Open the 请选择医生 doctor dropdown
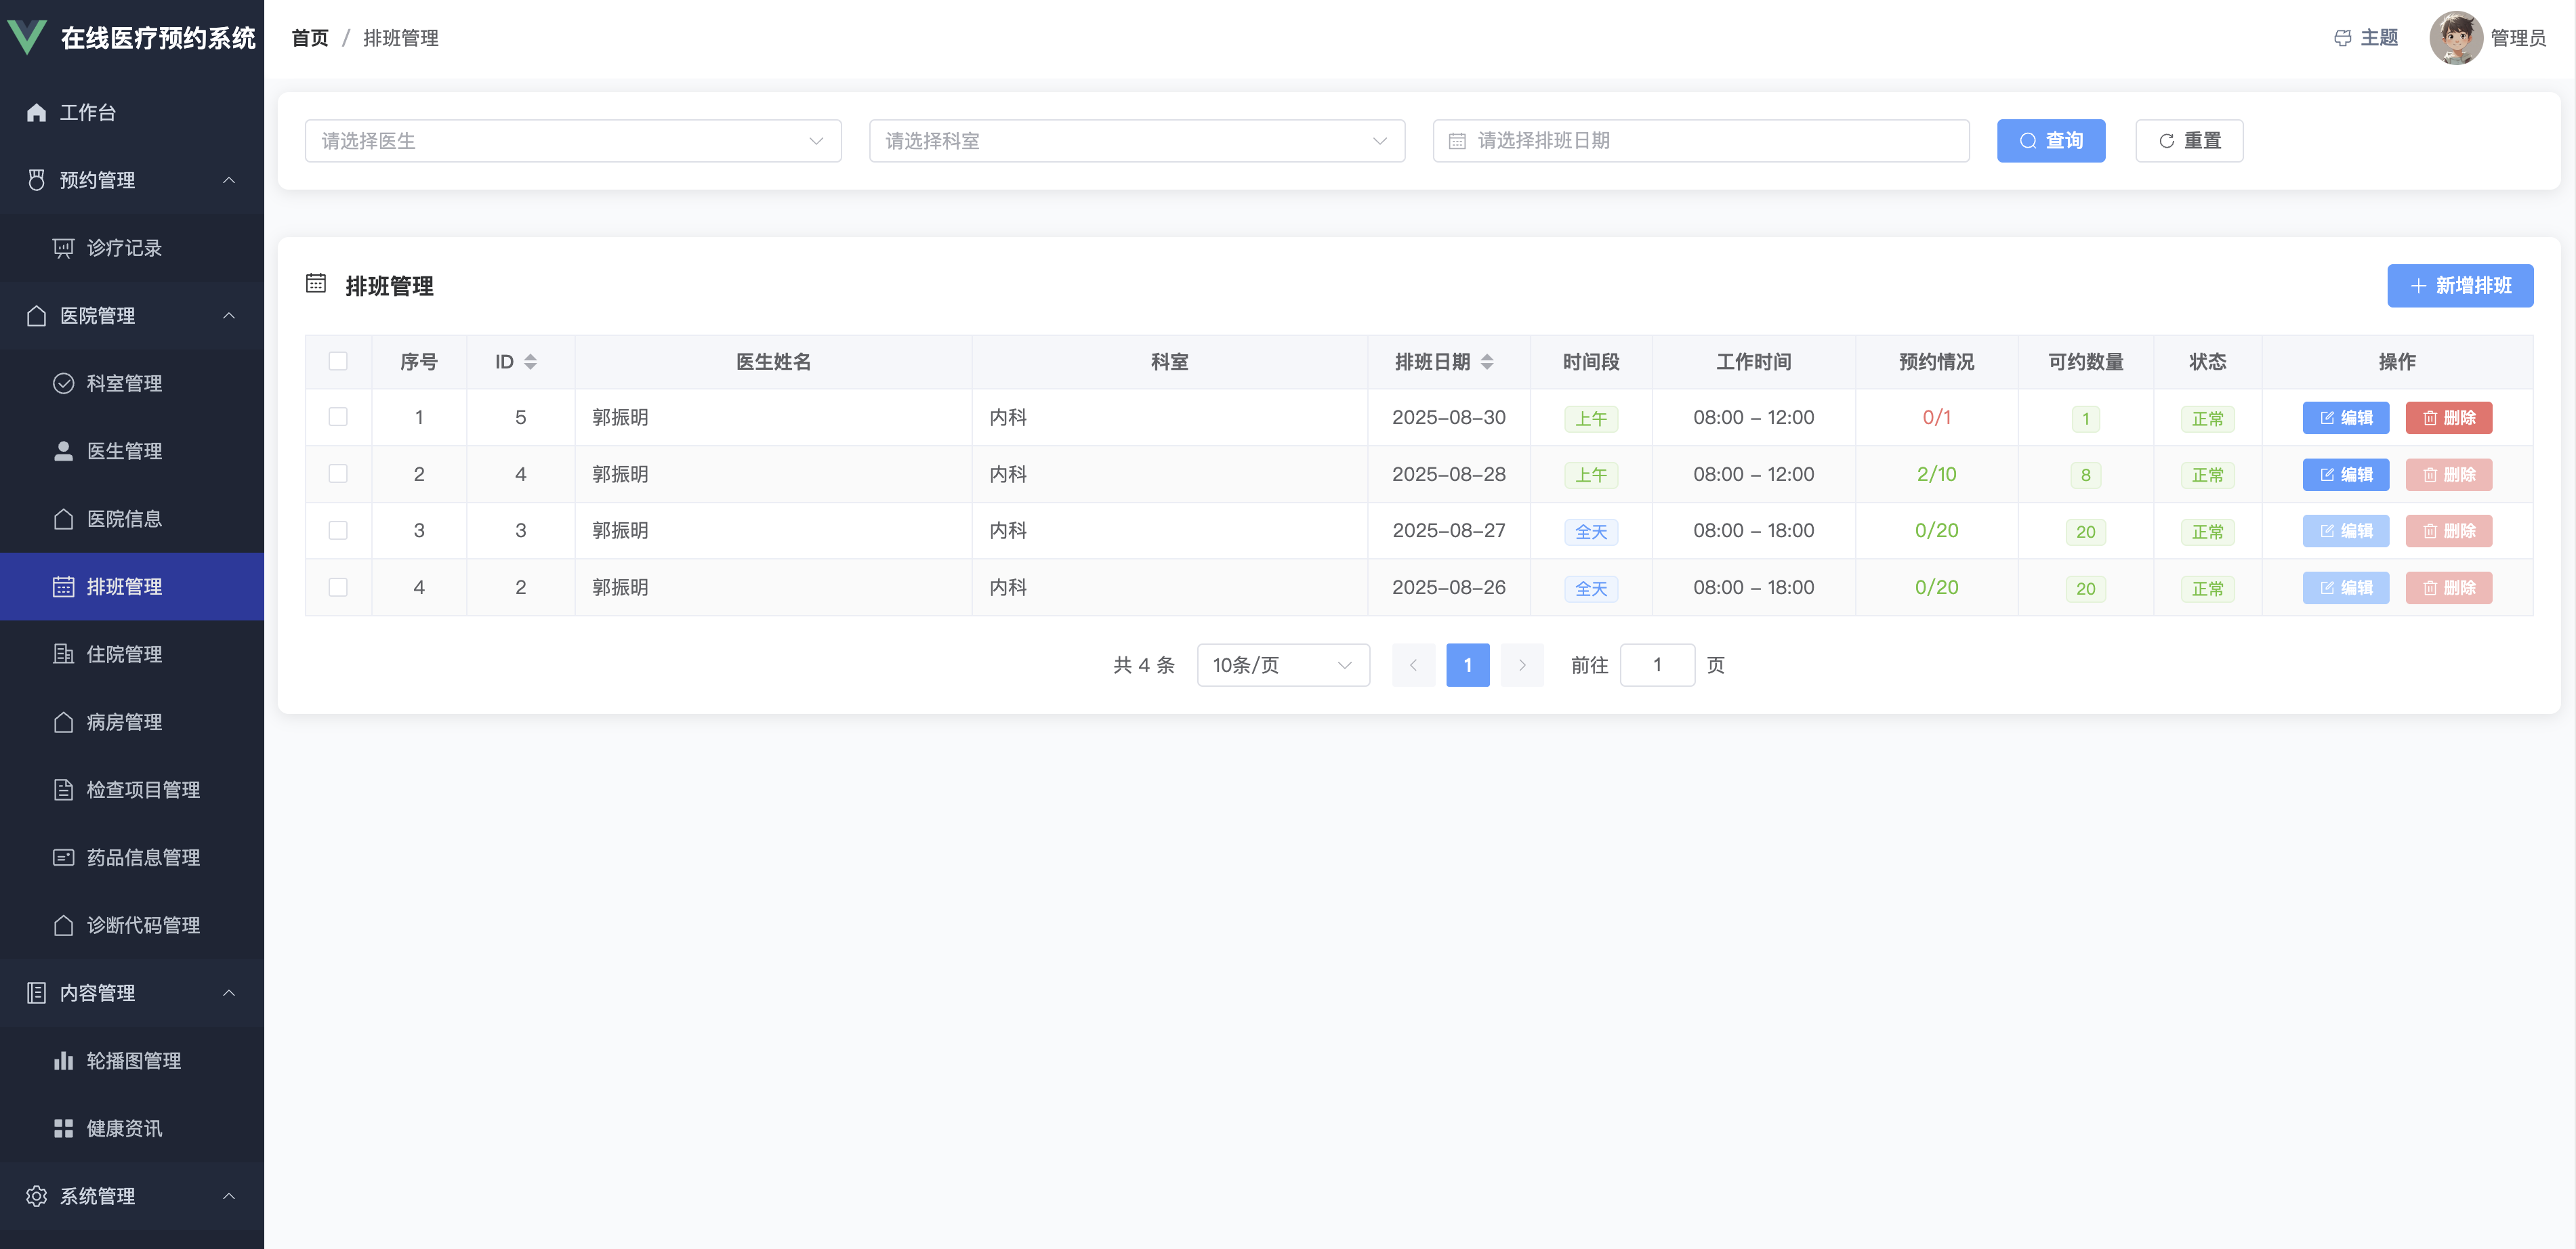Image resolution: width=2576 pixels, height=1249 pixels. (572, 141)
